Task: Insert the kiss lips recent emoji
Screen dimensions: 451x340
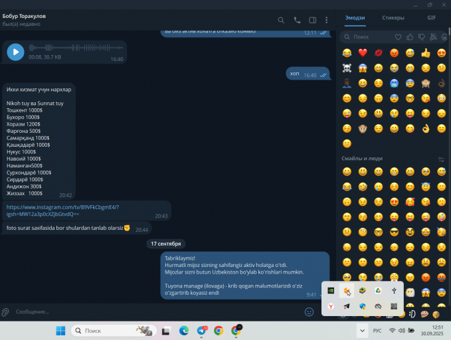Action: click(x=379, y=53)
